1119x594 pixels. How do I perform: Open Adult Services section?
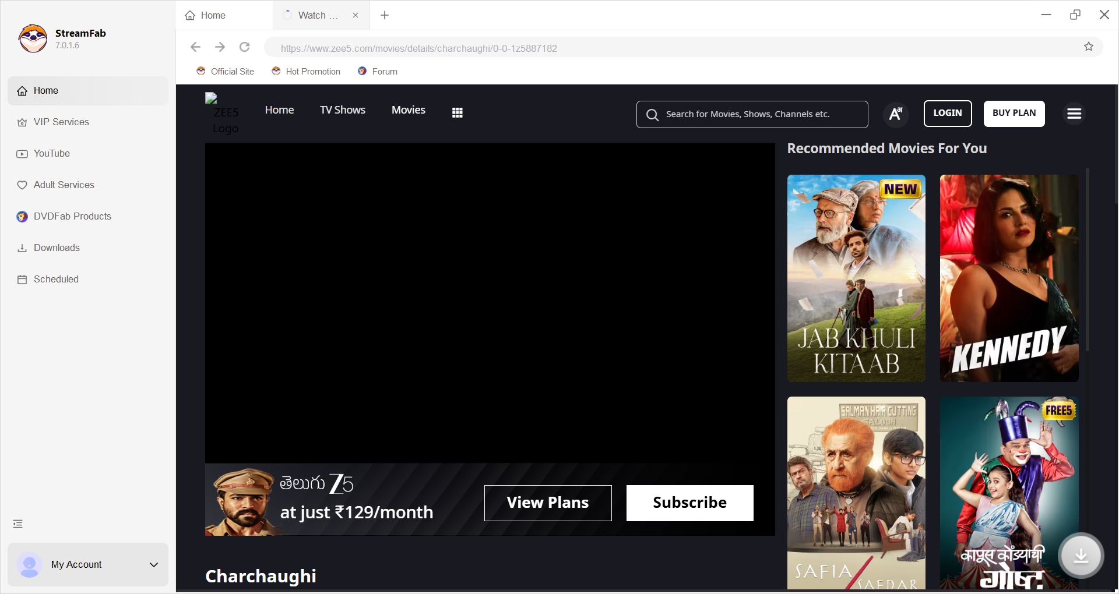tap(64, 185)
